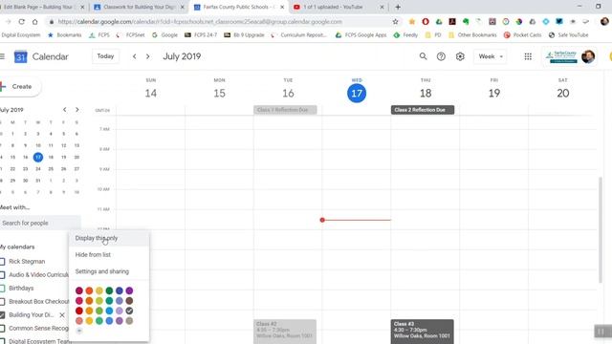The image size is (612, 344).
Task: Click the Adobe Acrobat extension icon
Action: point(452,22)
